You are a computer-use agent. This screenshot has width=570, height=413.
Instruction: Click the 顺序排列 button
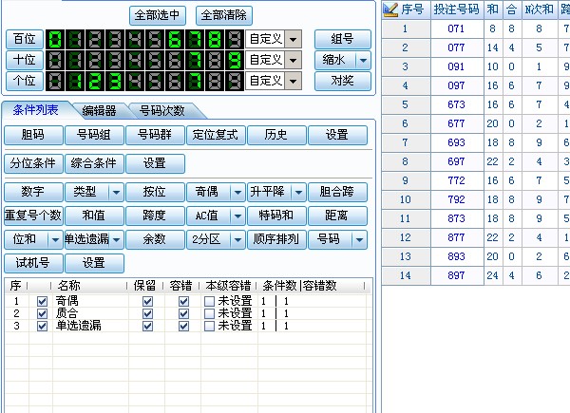tap(276, 240)
